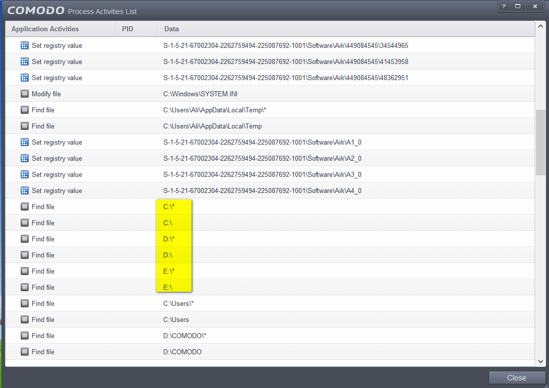Image resolution: width=549 pixels, height=388 pixels.
Task: Click Find file label for C:\ row
Action: (43, 223)
